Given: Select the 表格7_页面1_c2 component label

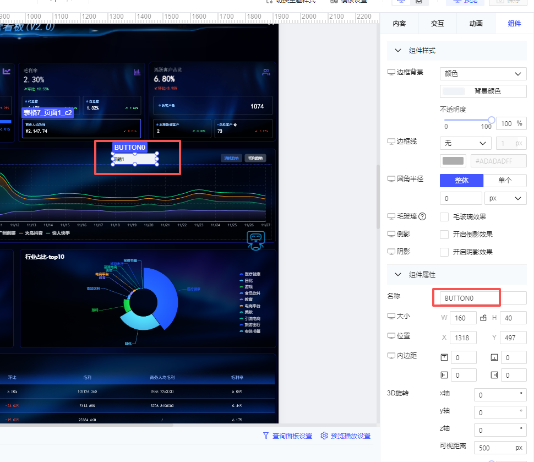Looking at the screenshot, I should [x=48, y=113].
